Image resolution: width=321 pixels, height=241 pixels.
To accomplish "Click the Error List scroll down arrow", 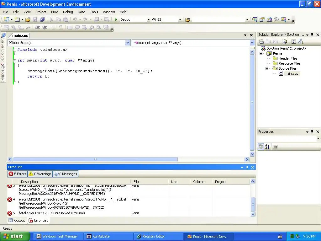I will (x=253, y=214).
